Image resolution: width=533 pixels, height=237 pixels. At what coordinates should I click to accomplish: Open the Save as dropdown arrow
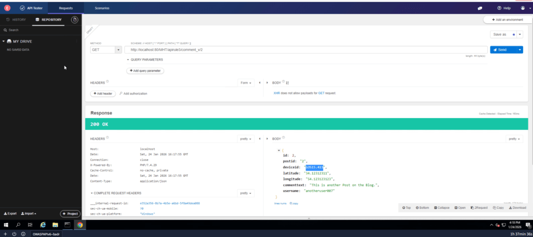(520, 34)
